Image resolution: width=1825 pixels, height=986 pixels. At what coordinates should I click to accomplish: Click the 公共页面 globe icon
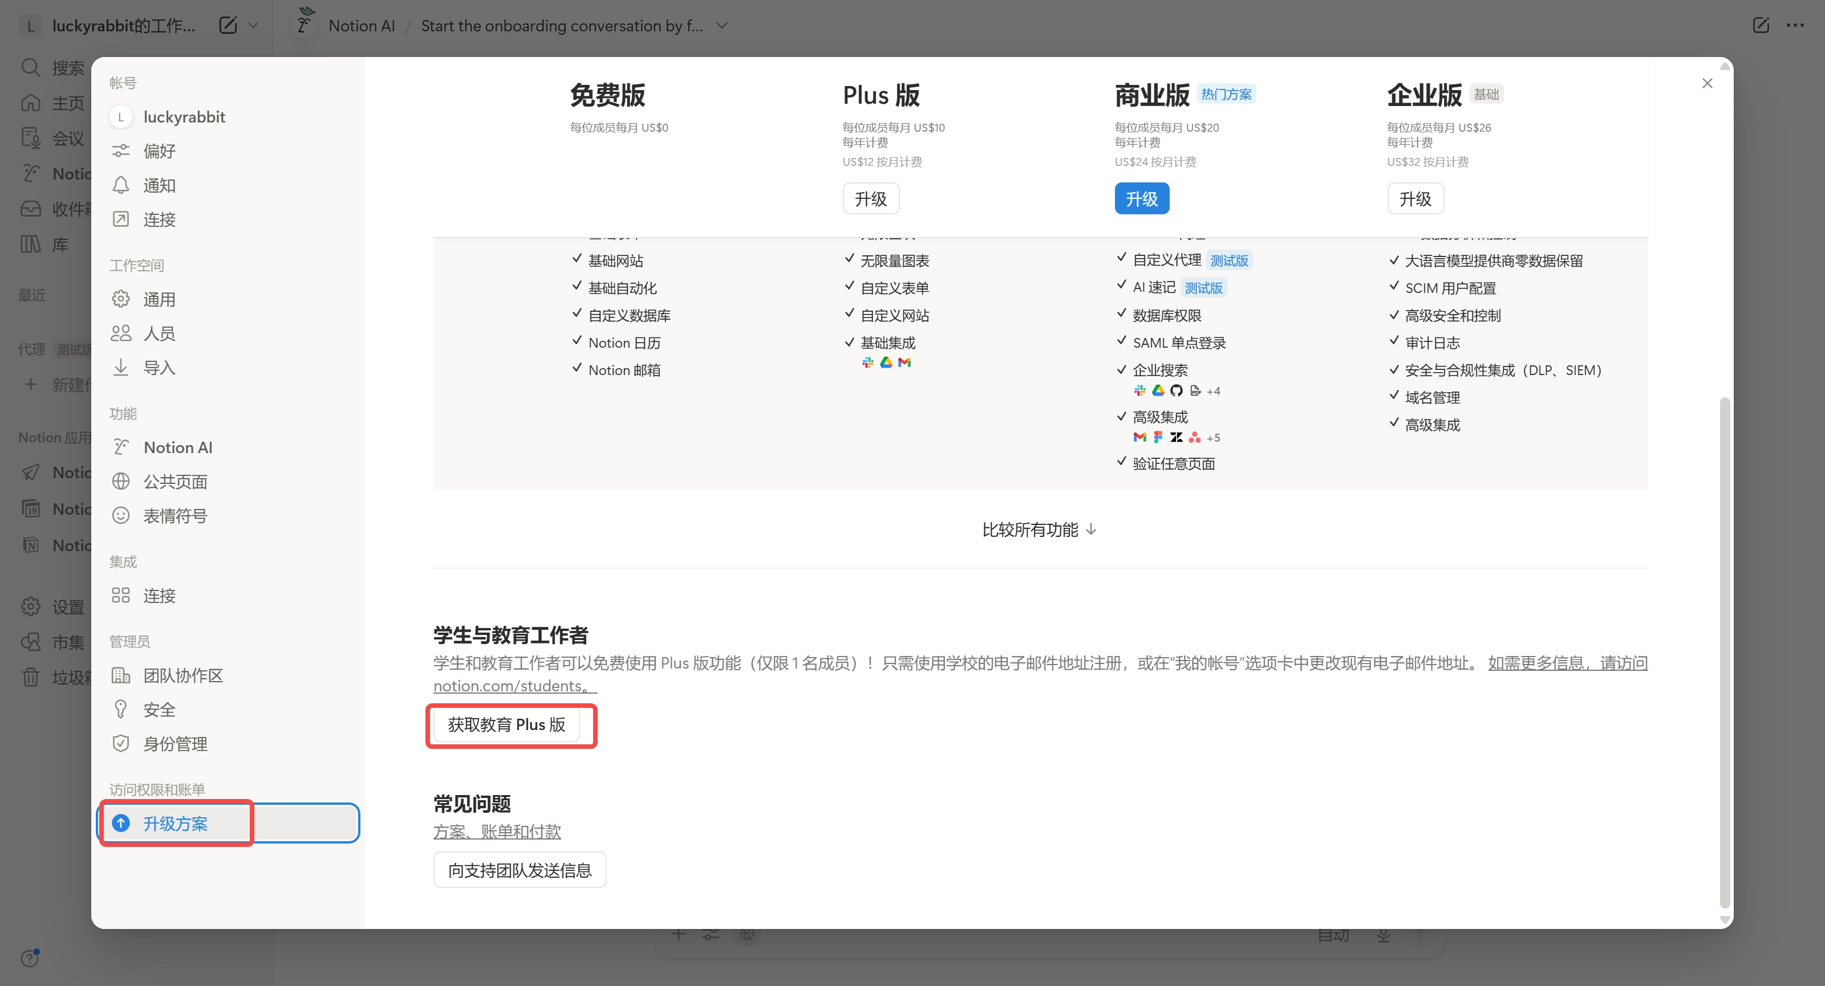[121, 482]
